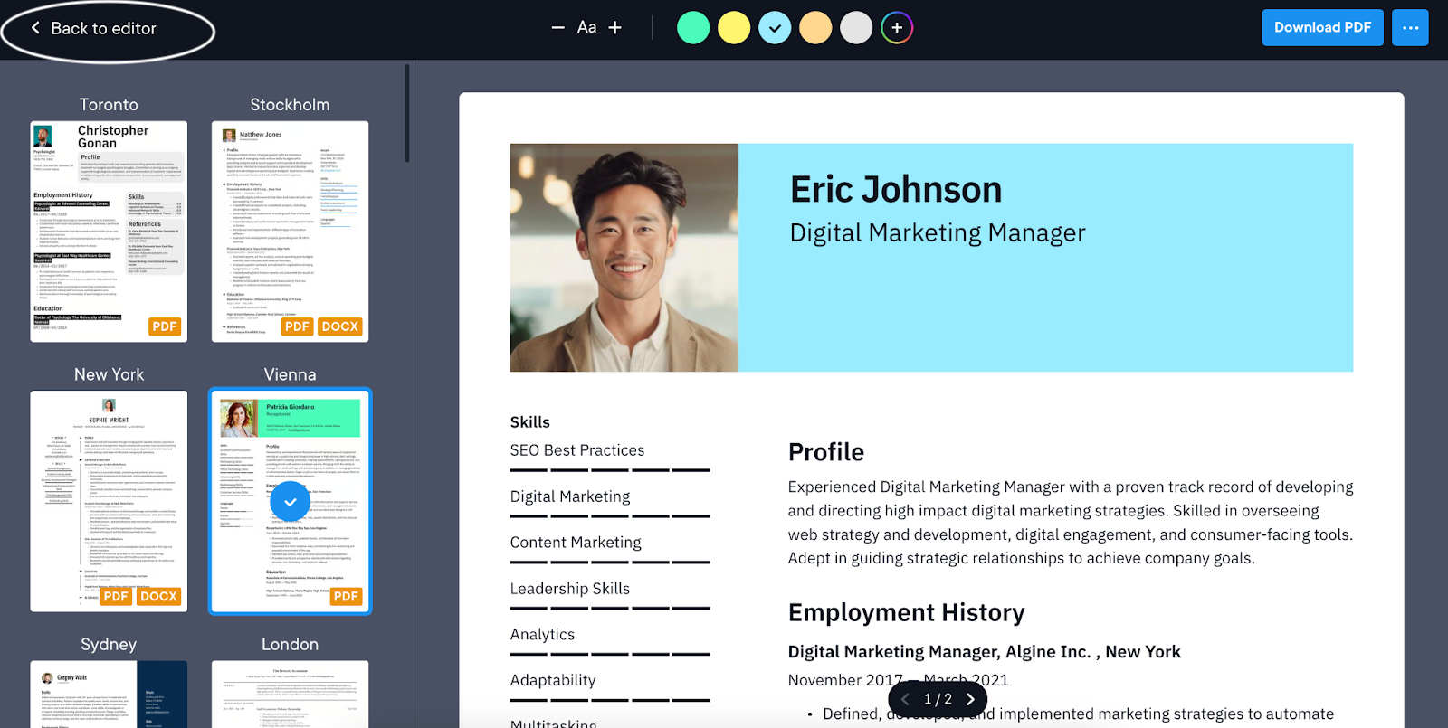Open the three-dots more options menu
Image resolution: width=1448 pixels, height=728 pixels.
coord(1410,28)
